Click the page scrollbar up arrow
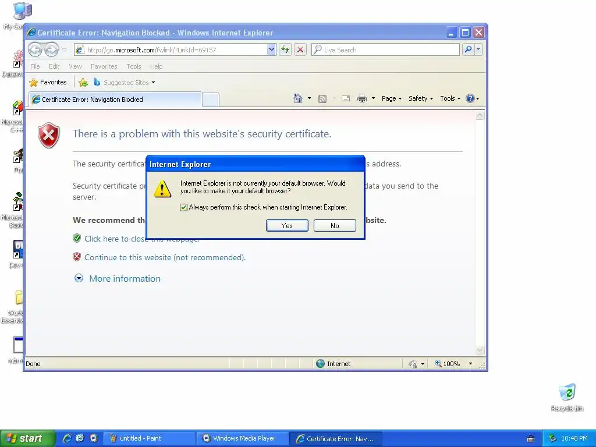 click(480, 116)
